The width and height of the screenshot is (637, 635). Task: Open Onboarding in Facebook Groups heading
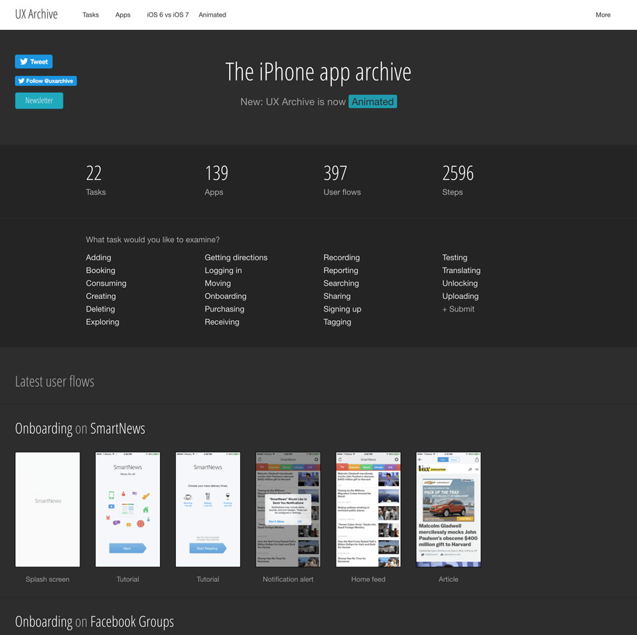point(44,622)
